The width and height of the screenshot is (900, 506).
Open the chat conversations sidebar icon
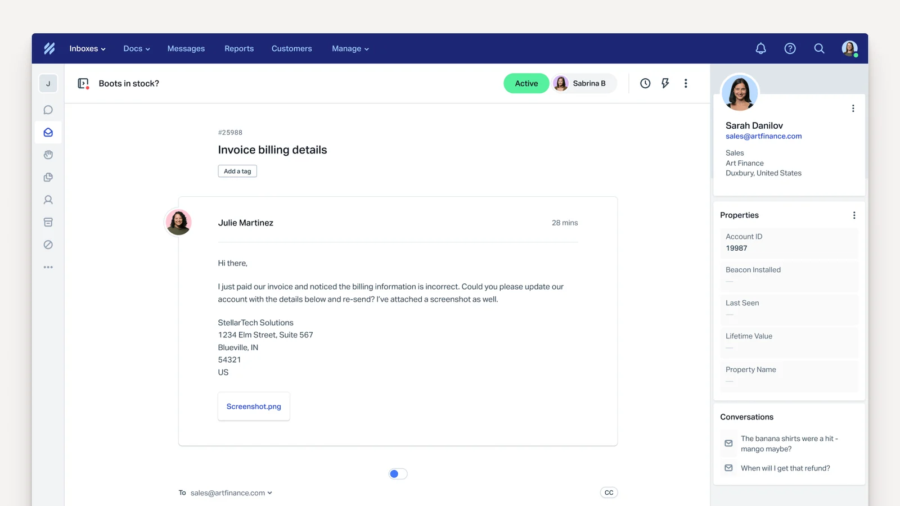click(48, 110)
